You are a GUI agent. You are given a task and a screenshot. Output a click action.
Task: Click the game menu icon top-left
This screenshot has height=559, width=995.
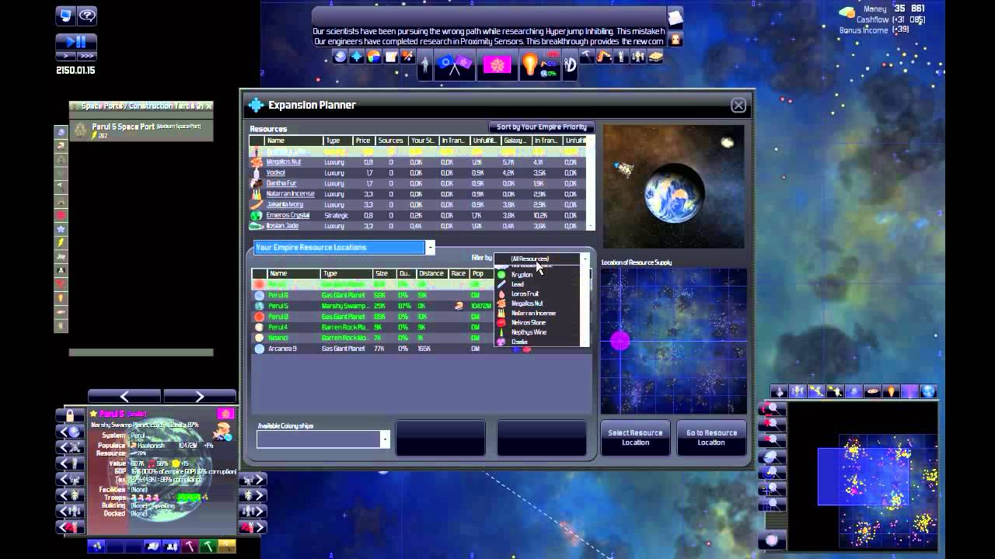tap(66, 15)
